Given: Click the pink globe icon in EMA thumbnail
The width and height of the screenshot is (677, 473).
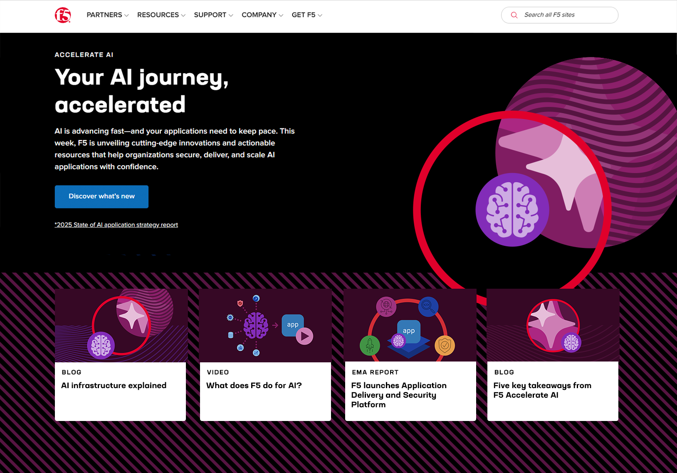Looking at the screenshot, I should pos(386,307).
